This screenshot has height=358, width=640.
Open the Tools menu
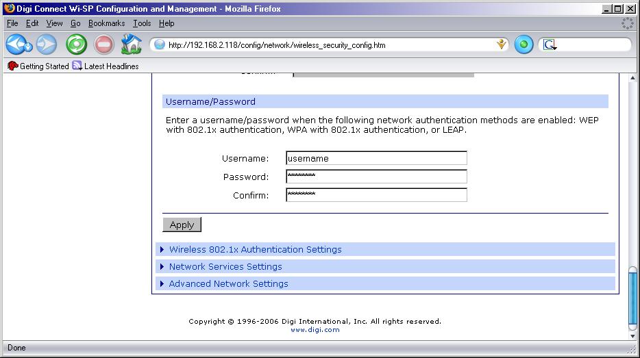coord(142,23)
